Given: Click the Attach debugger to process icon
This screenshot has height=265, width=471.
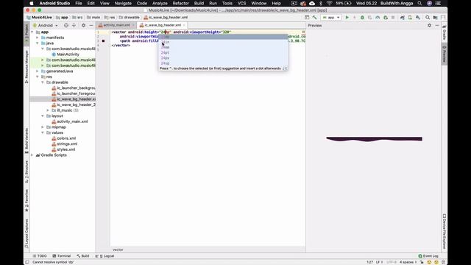Looking at the screenshot, I should tap(386, 18).
